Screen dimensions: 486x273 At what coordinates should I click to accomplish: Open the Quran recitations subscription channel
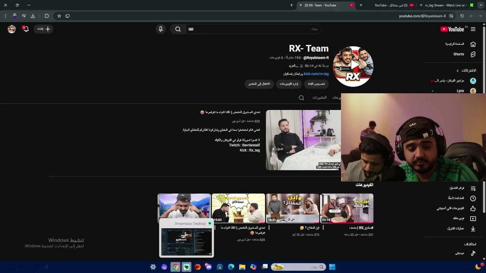click(454, 81)
